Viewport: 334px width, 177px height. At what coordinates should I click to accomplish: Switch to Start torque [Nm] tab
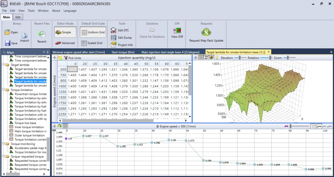tap(123, 52)
